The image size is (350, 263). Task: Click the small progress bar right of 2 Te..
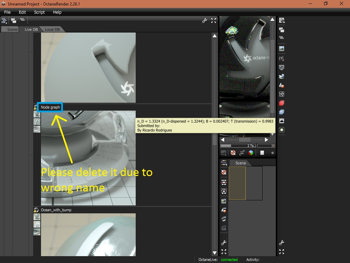(x=266, y=146)
